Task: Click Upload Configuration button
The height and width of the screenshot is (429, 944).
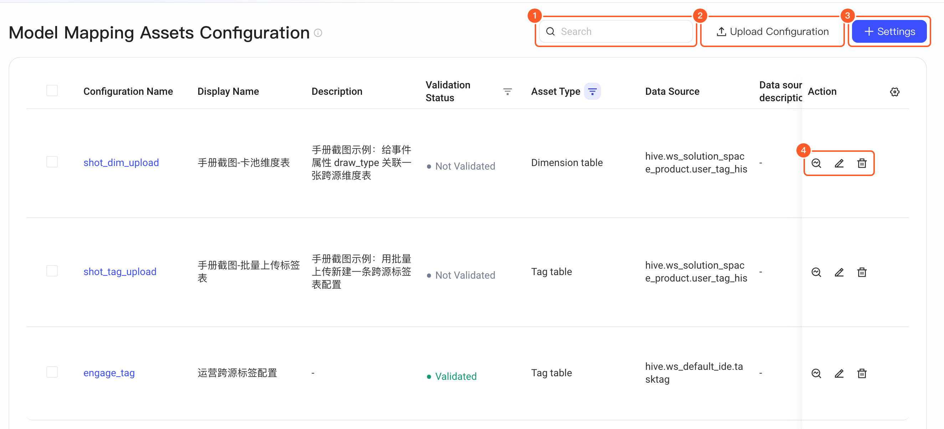Action: click(772, 31)
